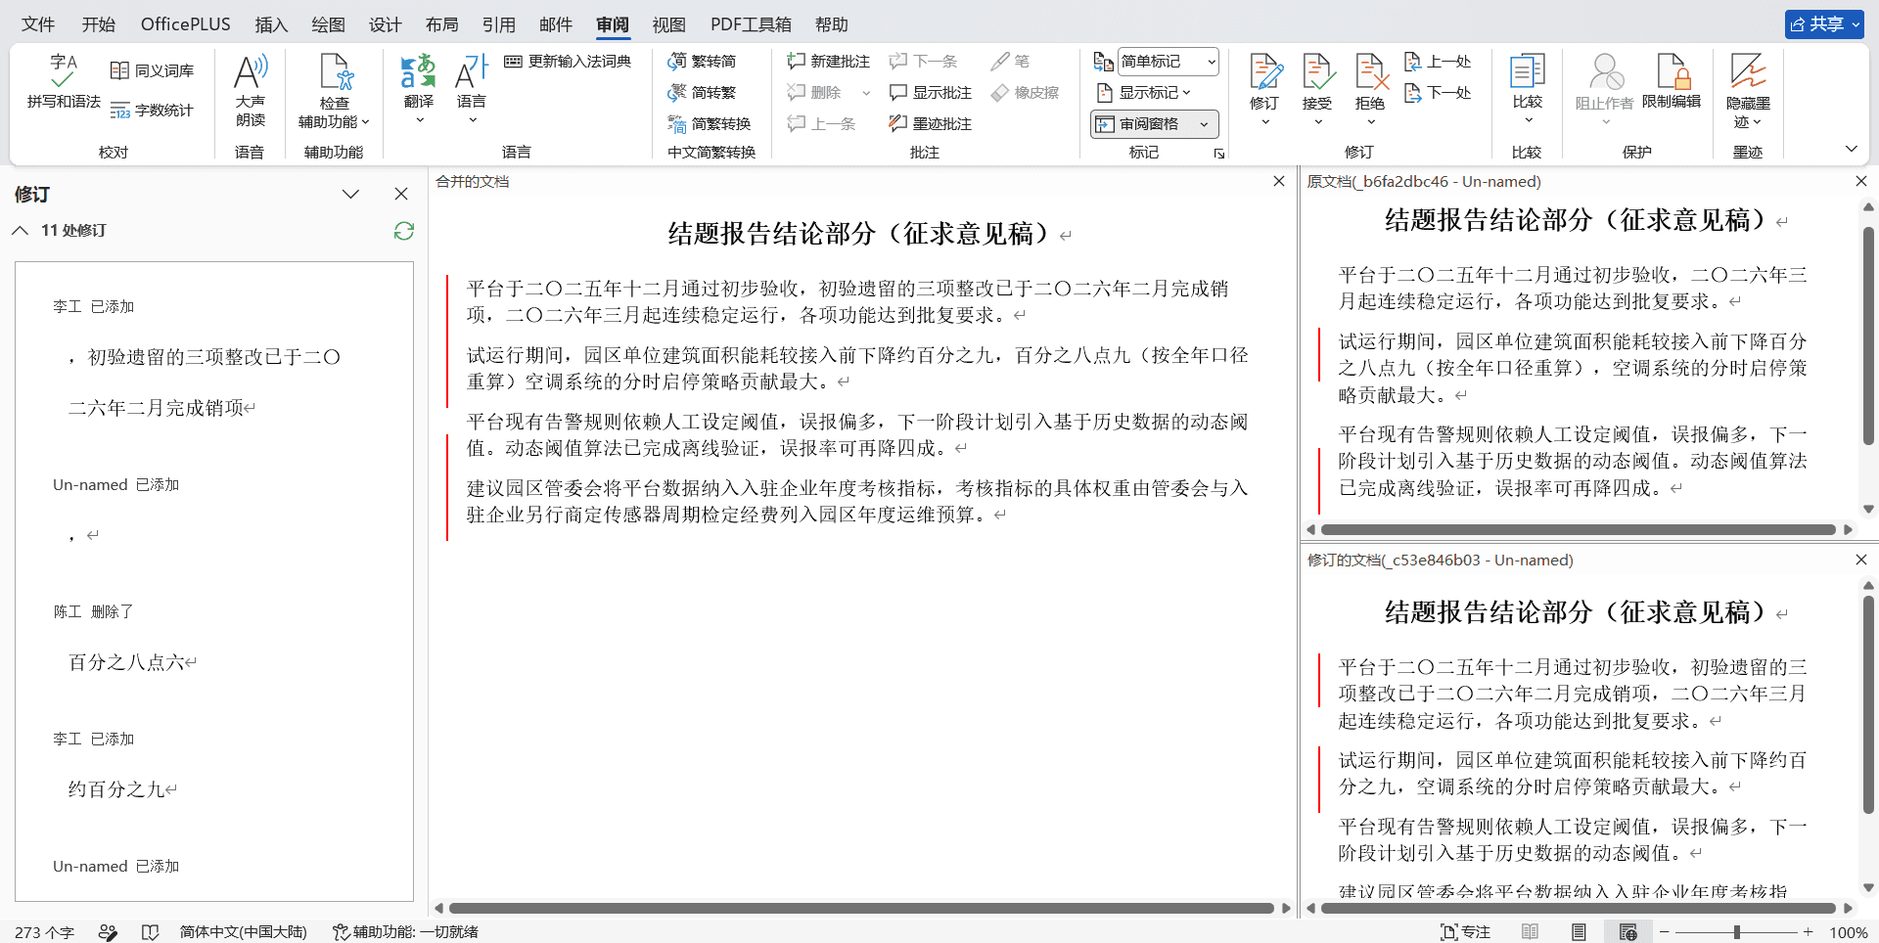Open 共享 share dropdown
Screen dimensions: 1879x943
tap(1825, 24)
